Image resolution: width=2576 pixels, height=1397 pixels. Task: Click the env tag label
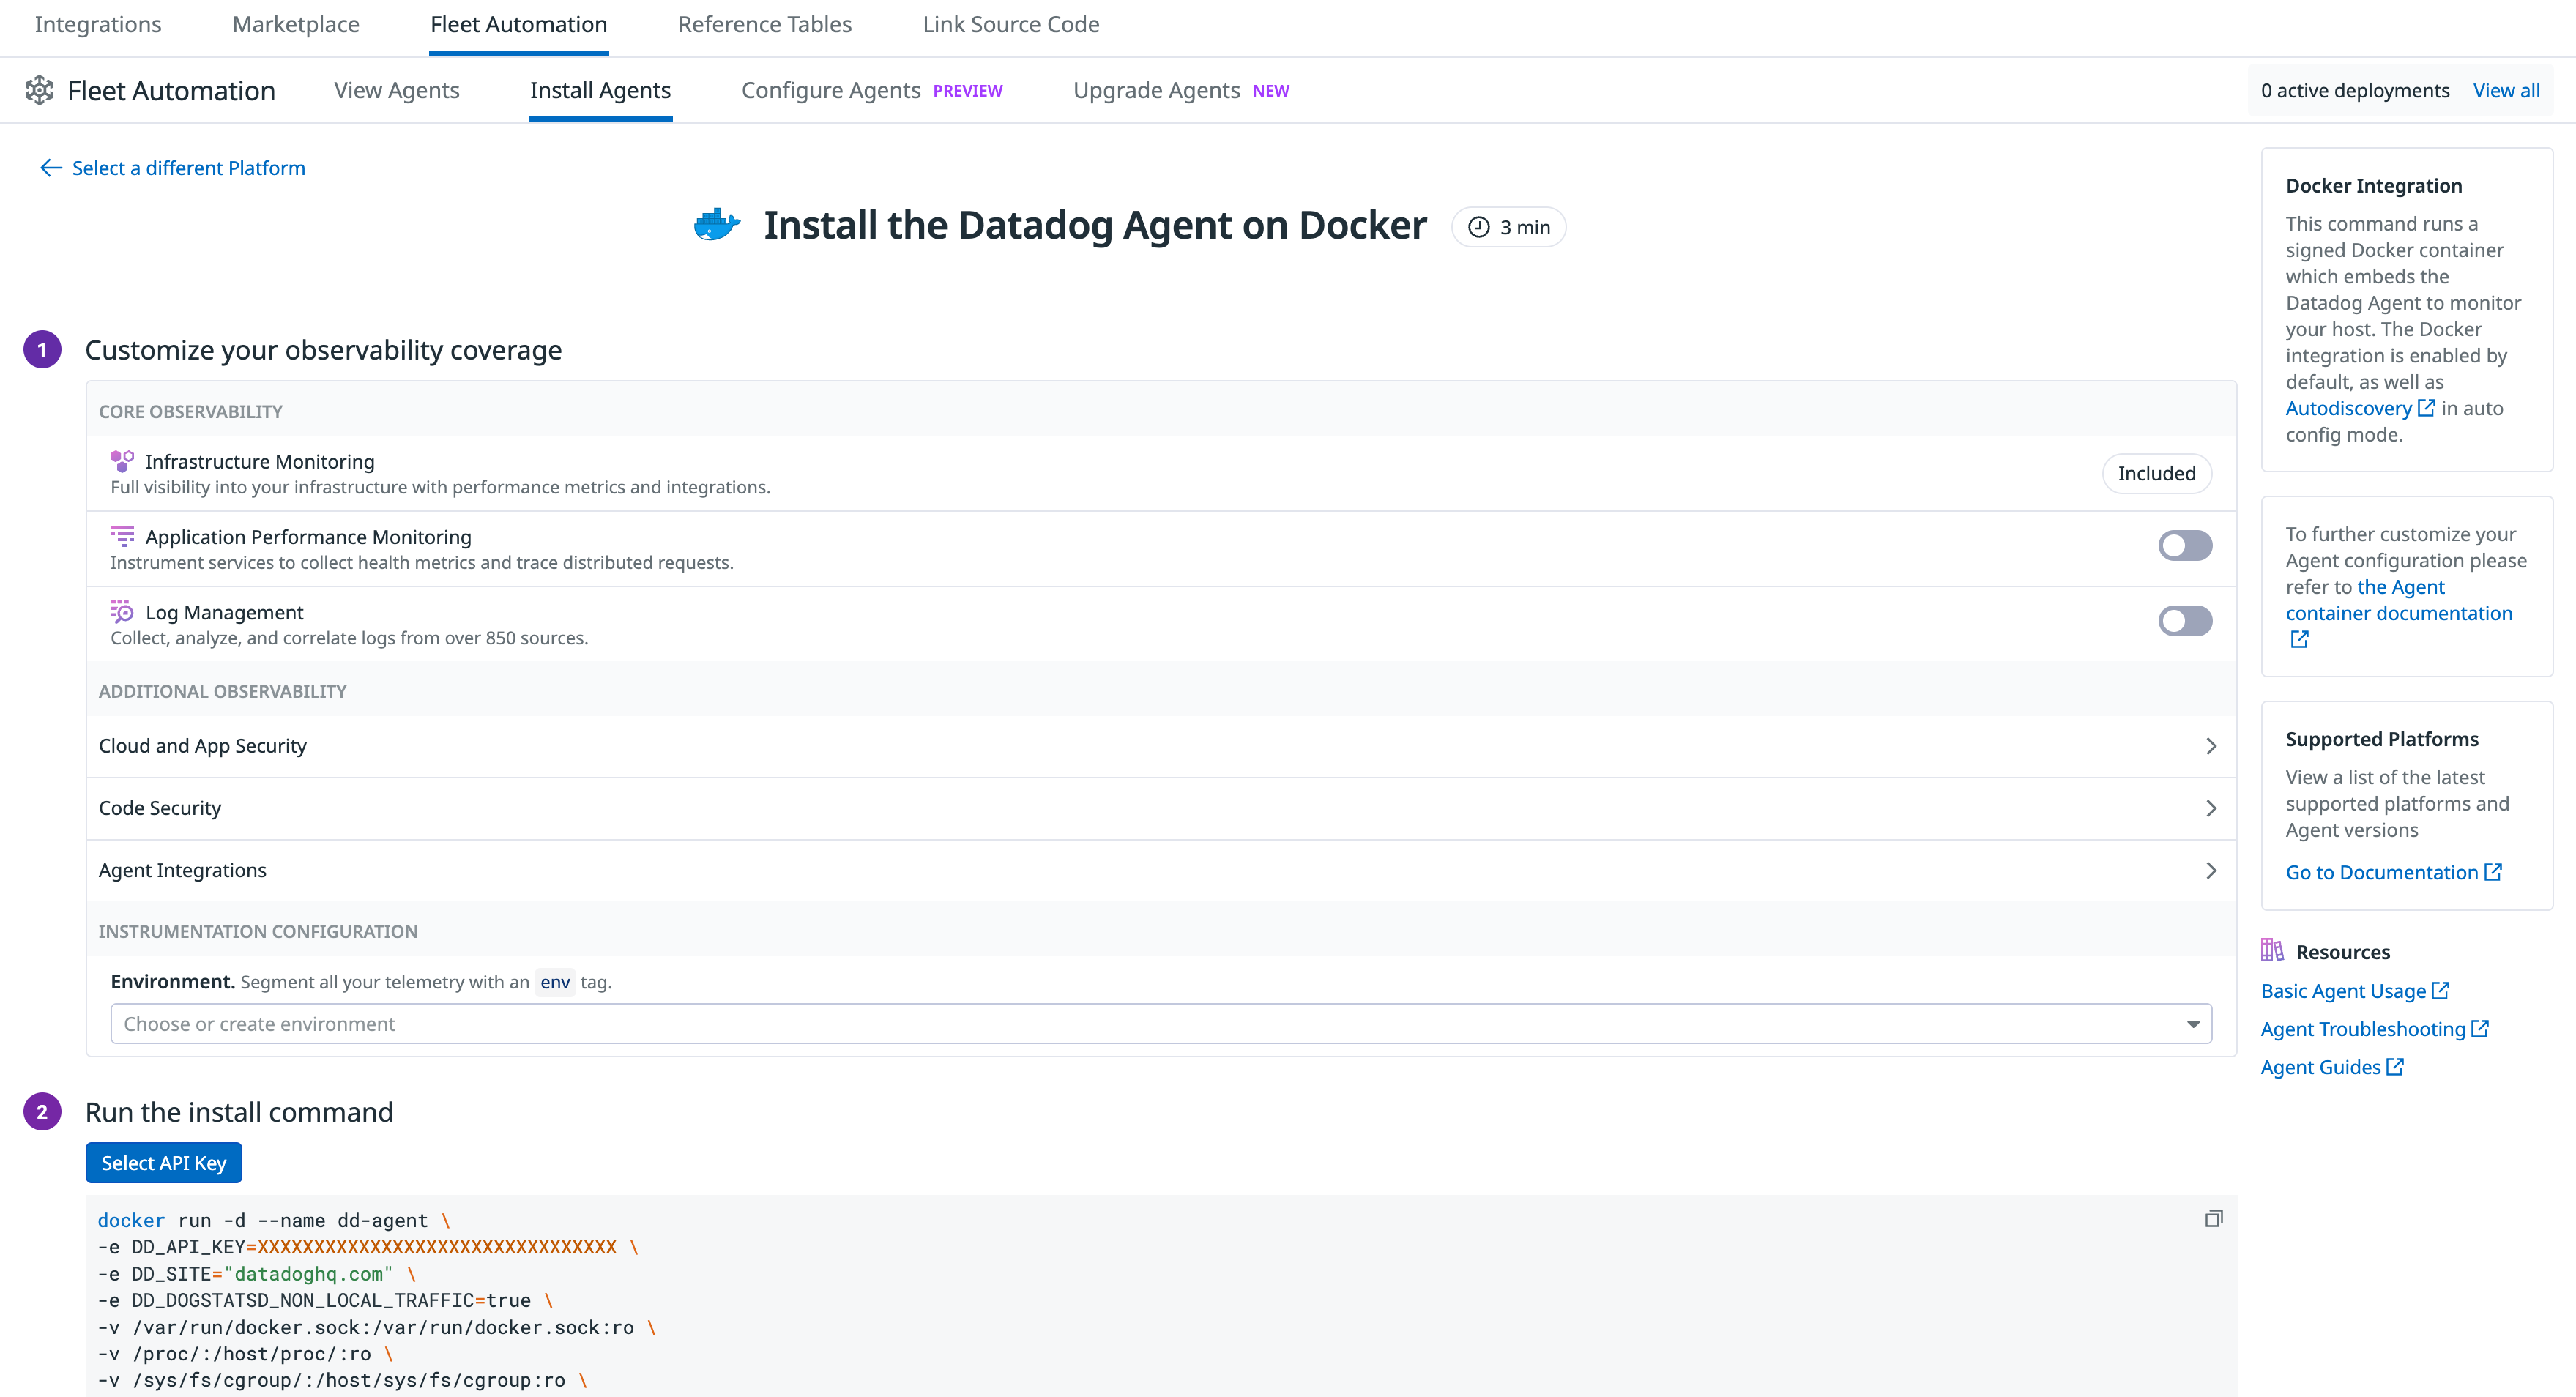[x=555, y=982]
